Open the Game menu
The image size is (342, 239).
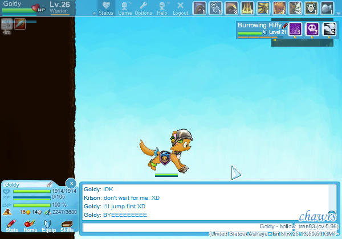point(125,8)
